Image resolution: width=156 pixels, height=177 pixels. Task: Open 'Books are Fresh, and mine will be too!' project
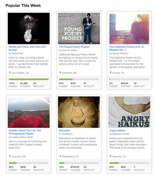click(27, 48)
